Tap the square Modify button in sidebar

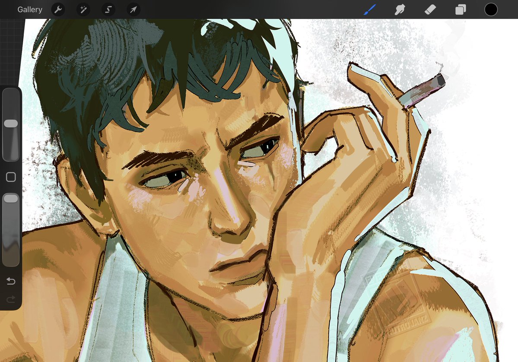(11, 177)
